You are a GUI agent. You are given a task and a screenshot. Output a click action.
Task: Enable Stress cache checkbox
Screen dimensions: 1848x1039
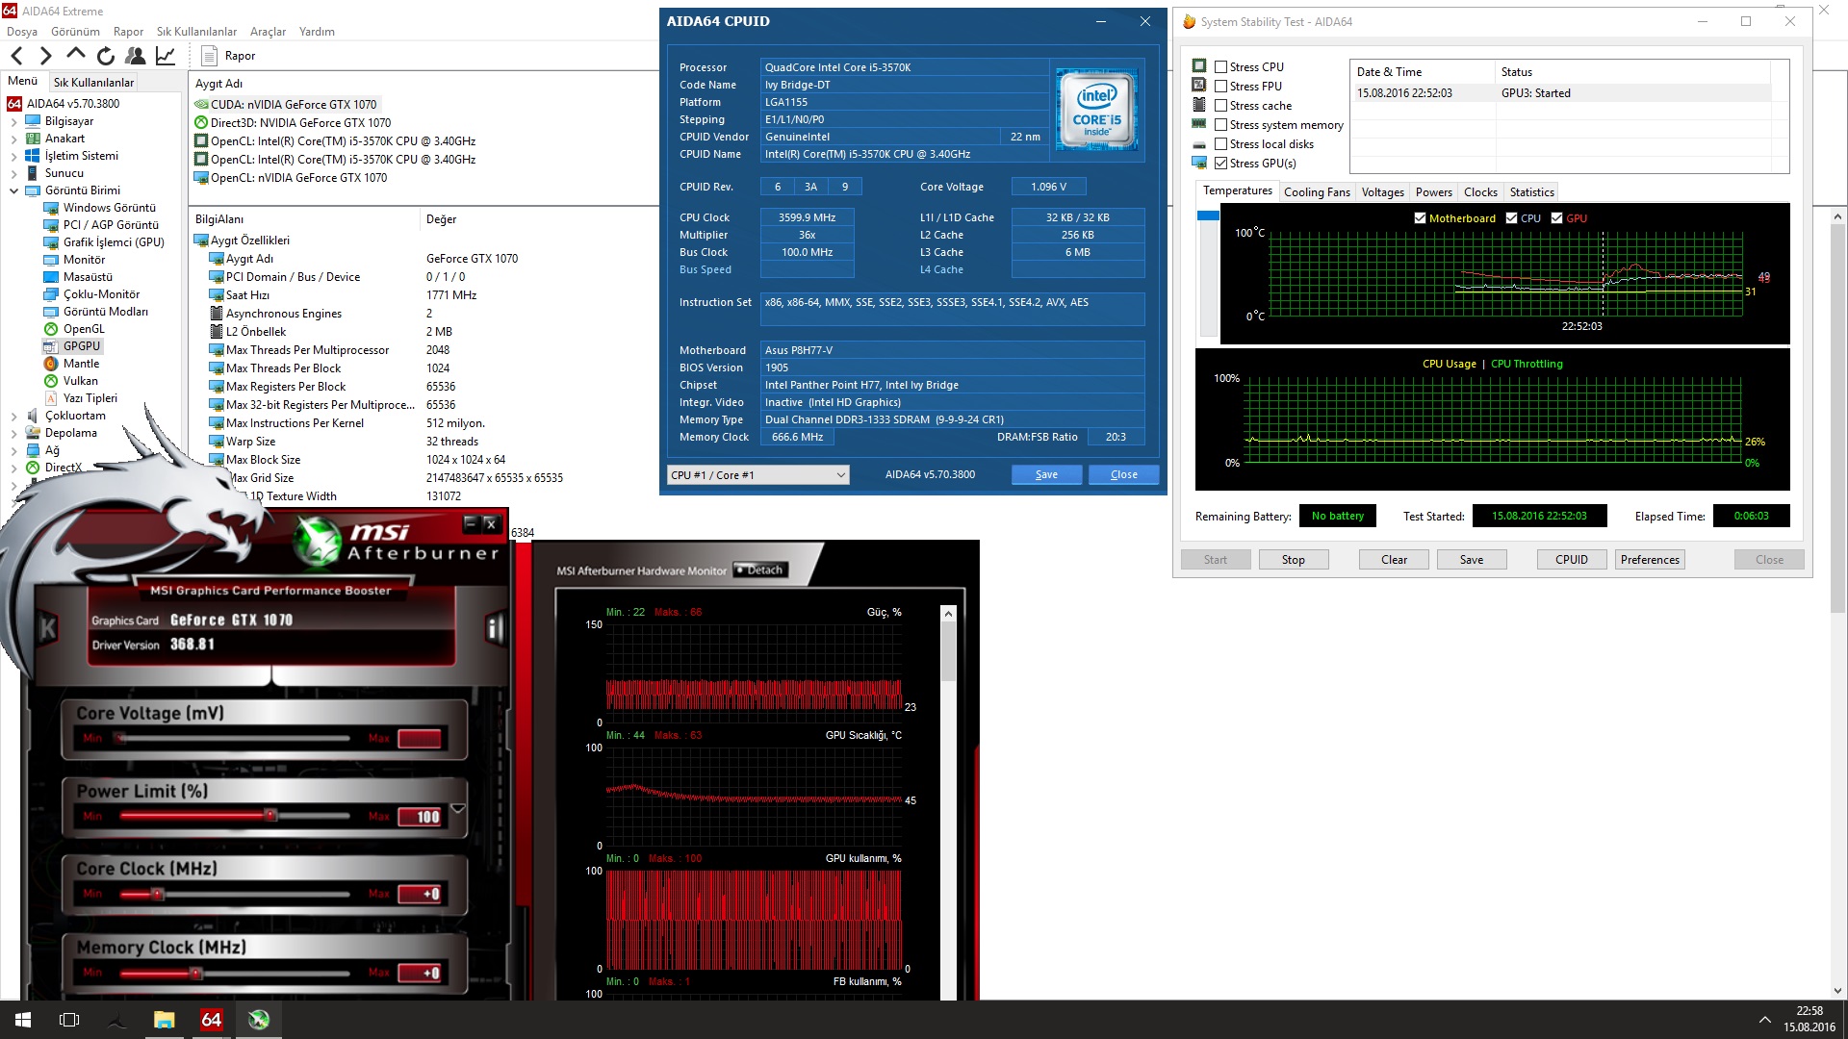(1220, 106)
